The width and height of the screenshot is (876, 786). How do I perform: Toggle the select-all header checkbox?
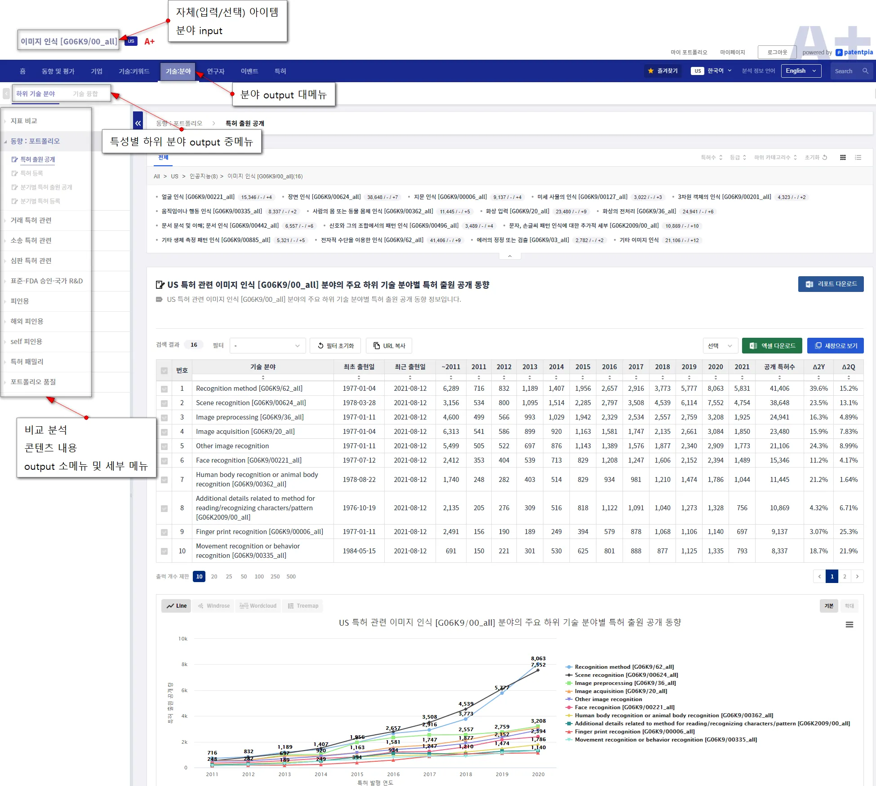pyautogui.click(x=164, y=371)
